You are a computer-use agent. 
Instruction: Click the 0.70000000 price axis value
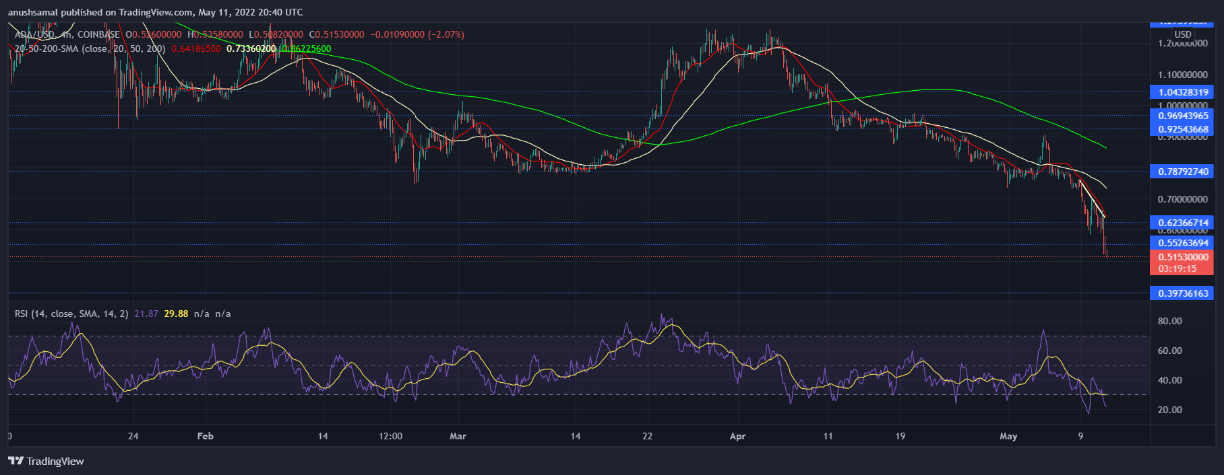pyautogui.click(x=1183, y=199)
